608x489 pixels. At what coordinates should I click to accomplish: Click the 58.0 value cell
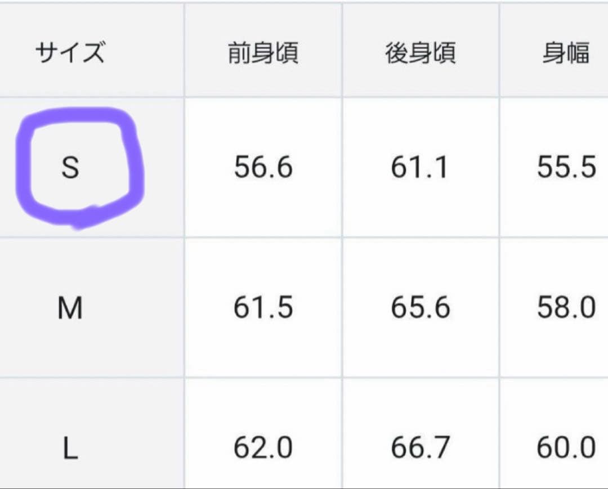click(x=566, y=308)
